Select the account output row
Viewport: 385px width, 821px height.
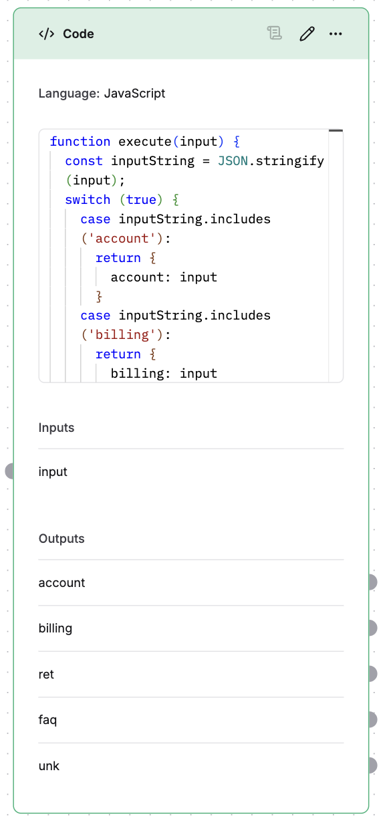(61, 582)
